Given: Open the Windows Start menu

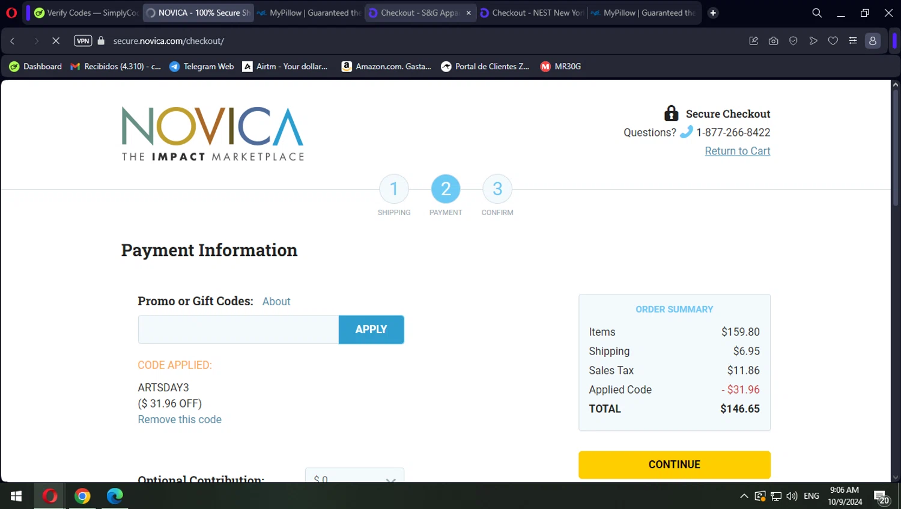Looking at the screenshot, I should coord(16,496).
